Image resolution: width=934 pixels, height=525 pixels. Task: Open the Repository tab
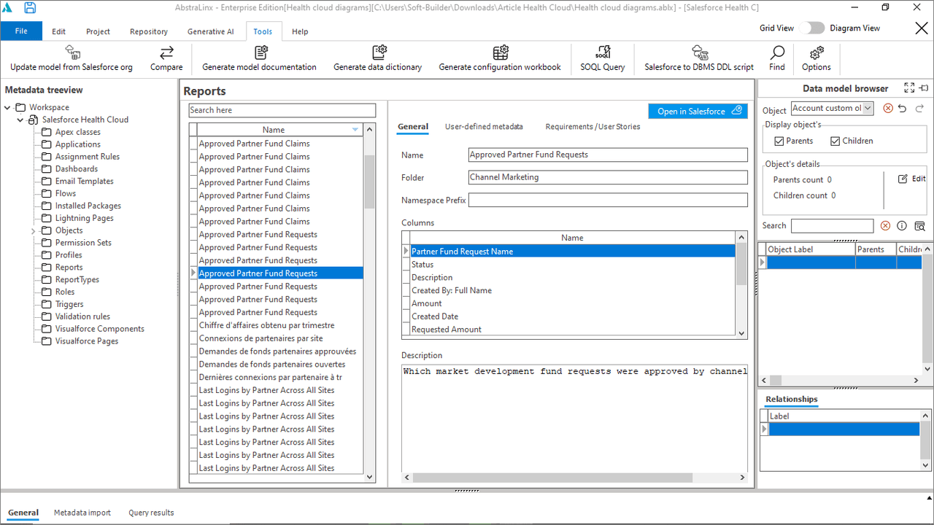point(149,31)
